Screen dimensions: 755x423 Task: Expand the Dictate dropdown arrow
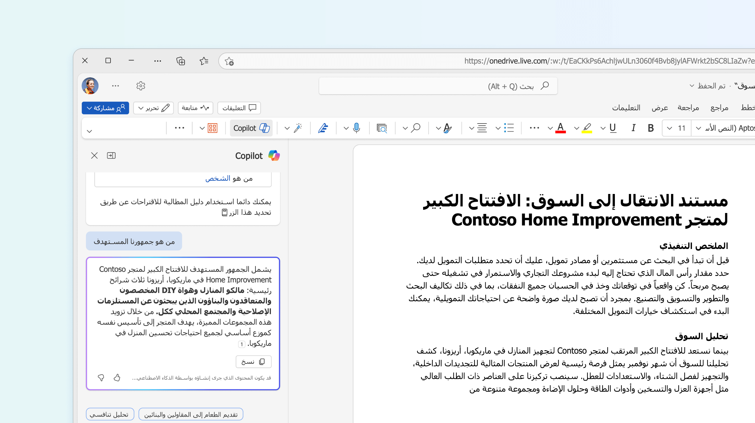click(x=346, y=128)
